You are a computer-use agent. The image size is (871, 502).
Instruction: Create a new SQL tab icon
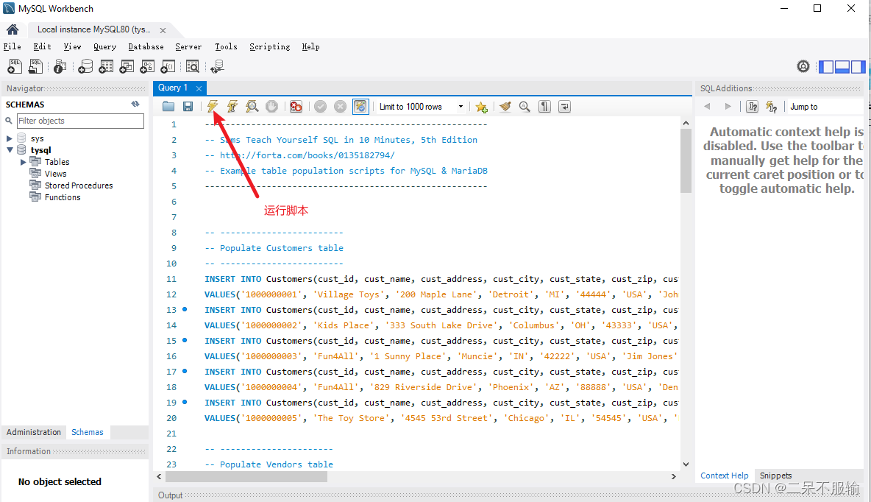click(15, 67)
